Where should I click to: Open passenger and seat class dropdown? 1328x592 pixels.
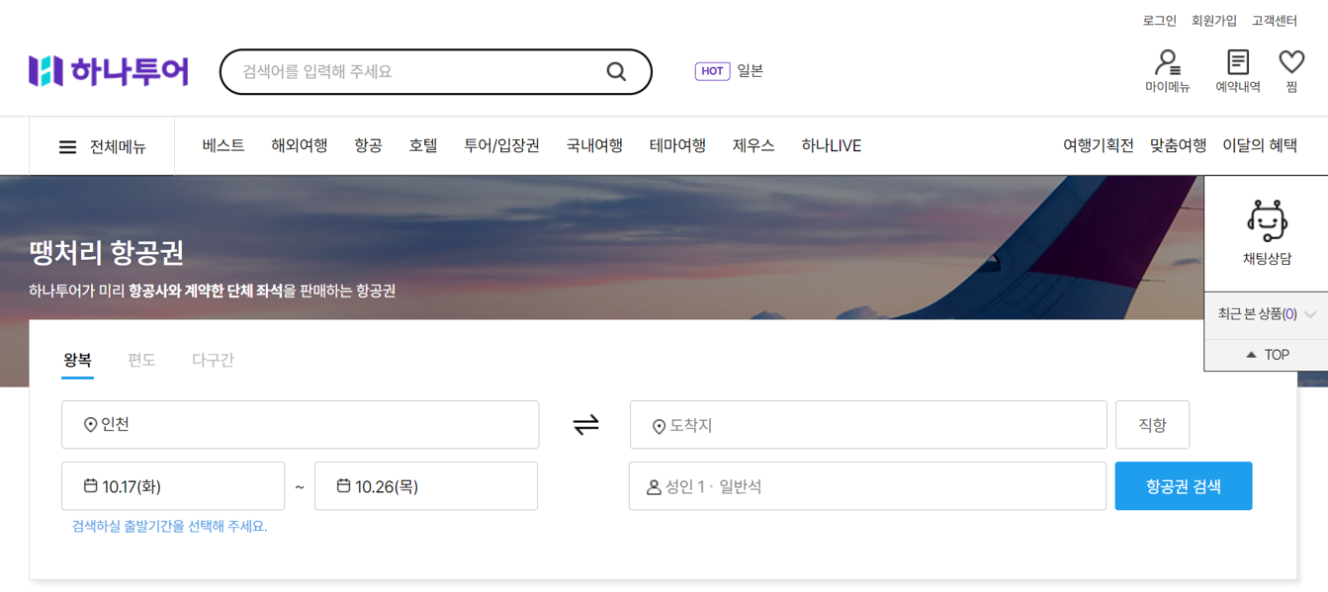click(x=867, y=486)
